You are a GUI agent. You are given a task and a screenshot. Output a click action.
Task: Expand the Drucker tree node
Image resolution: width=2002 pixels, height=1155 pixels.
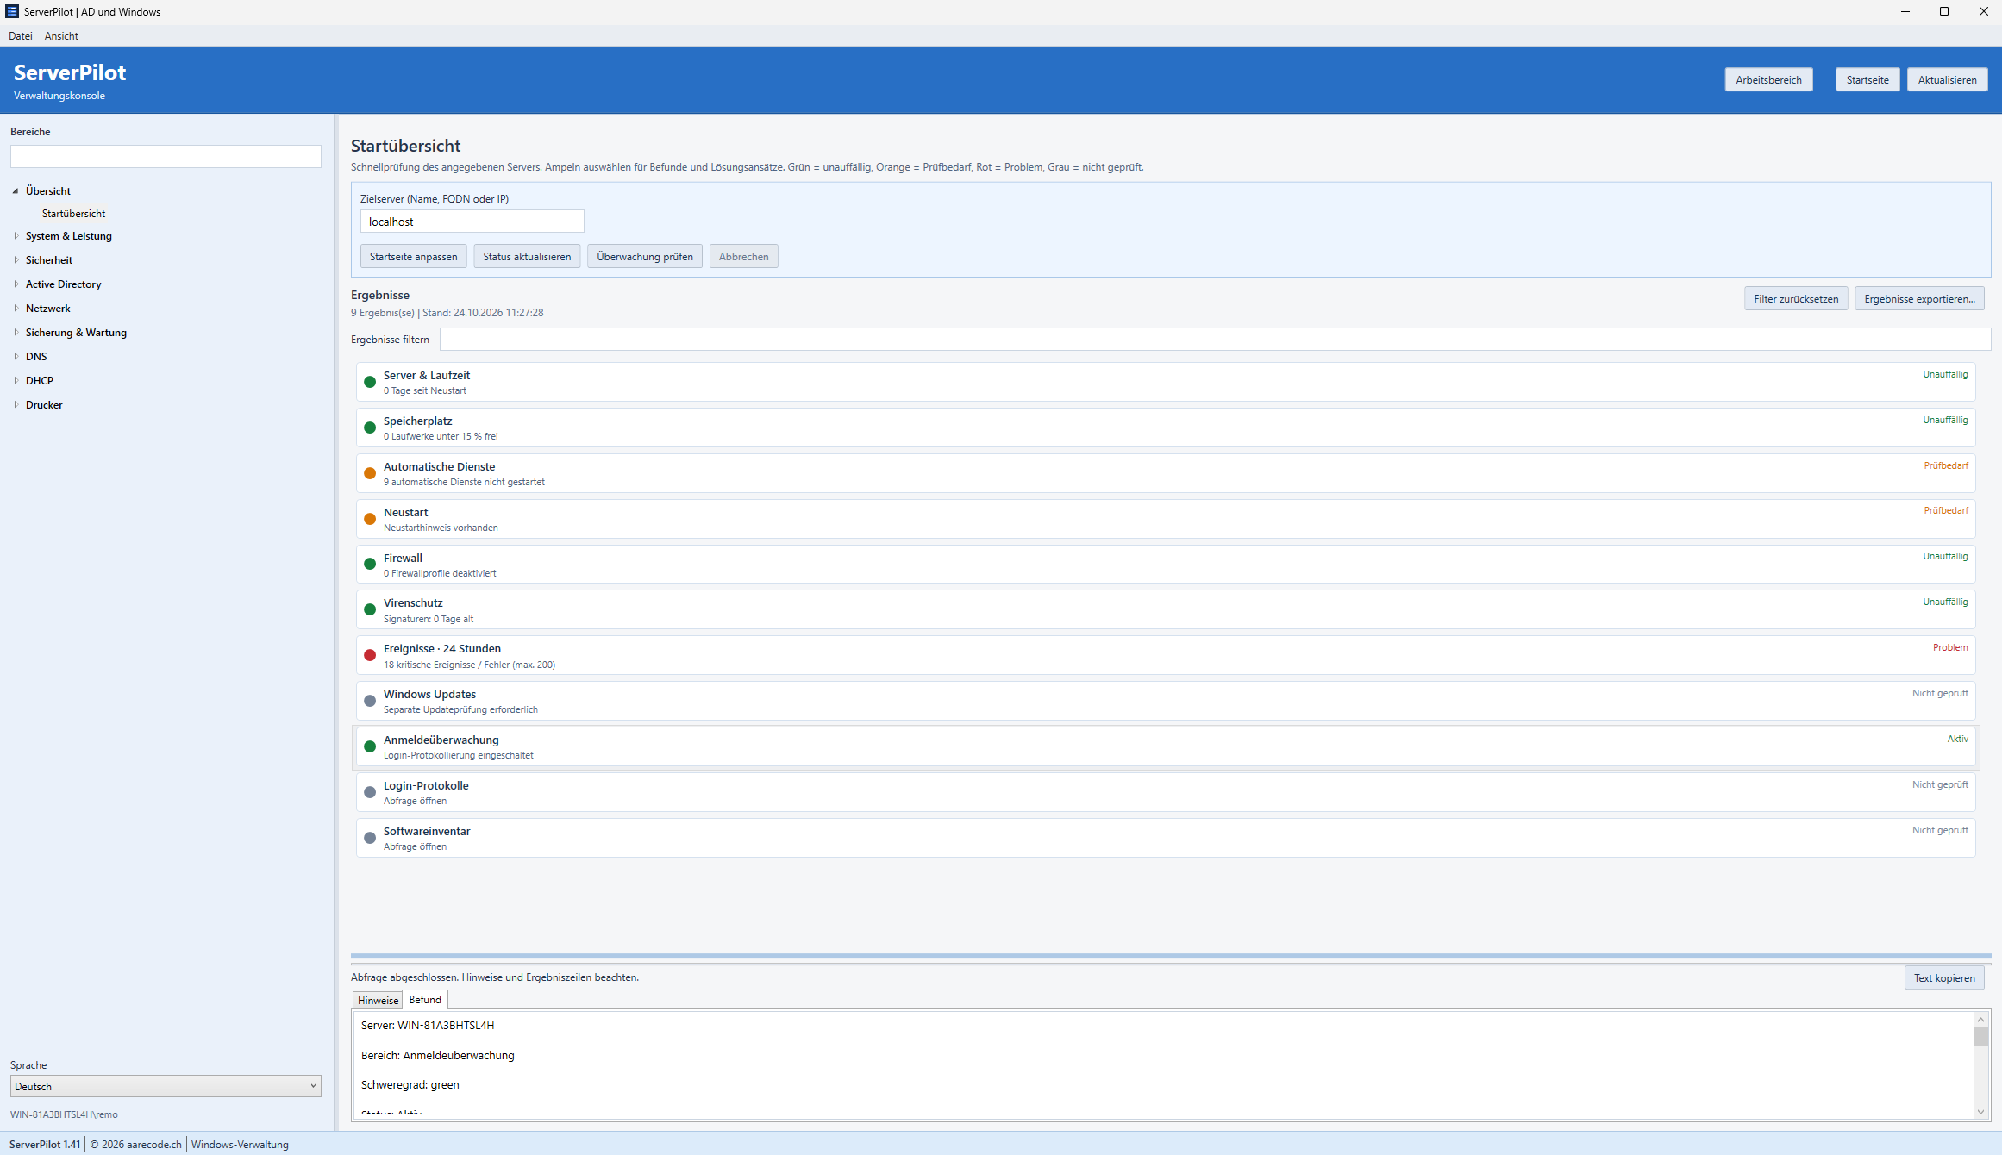pos(16,404)
